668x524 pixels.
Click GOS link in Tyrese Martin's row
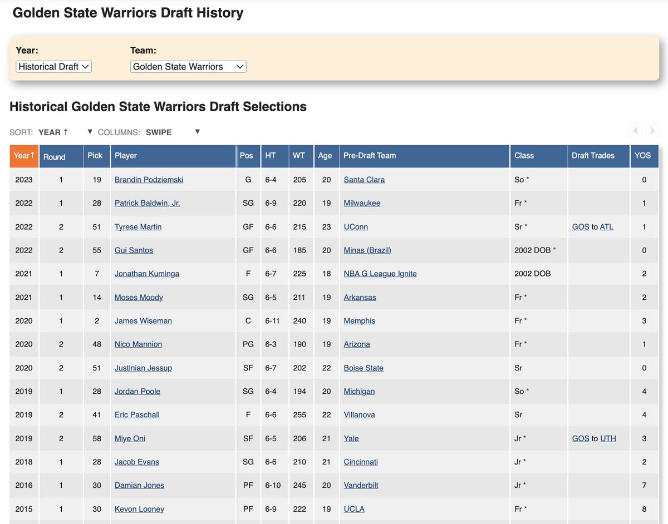coord(581,227)
